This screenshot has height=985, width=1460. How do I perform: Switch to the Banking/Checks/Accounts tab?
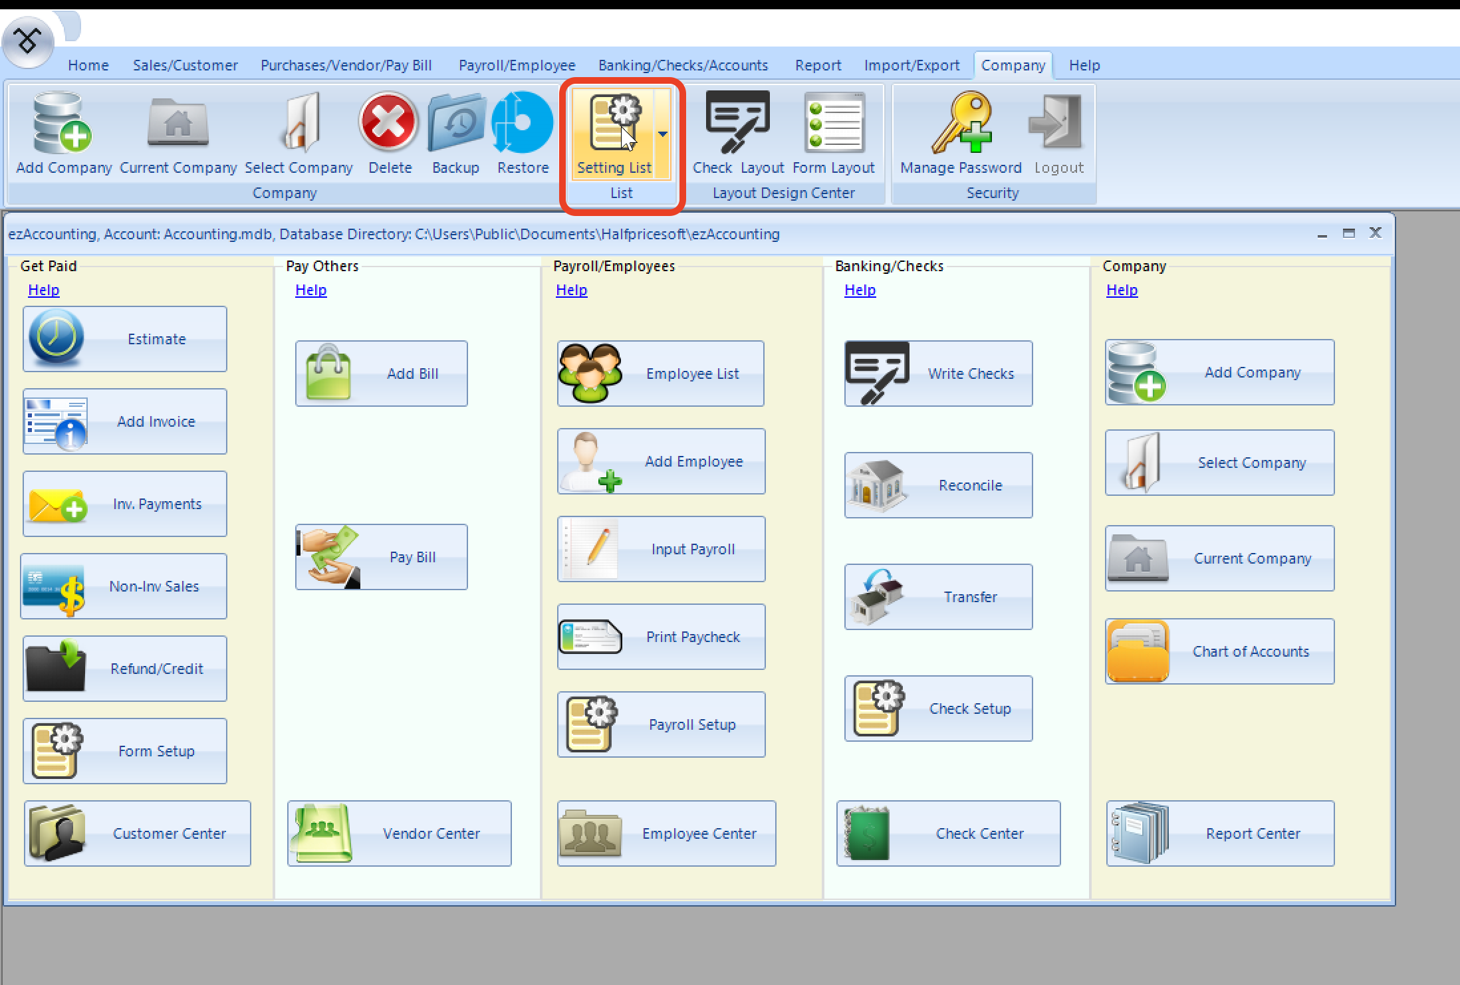pos(683,64)
